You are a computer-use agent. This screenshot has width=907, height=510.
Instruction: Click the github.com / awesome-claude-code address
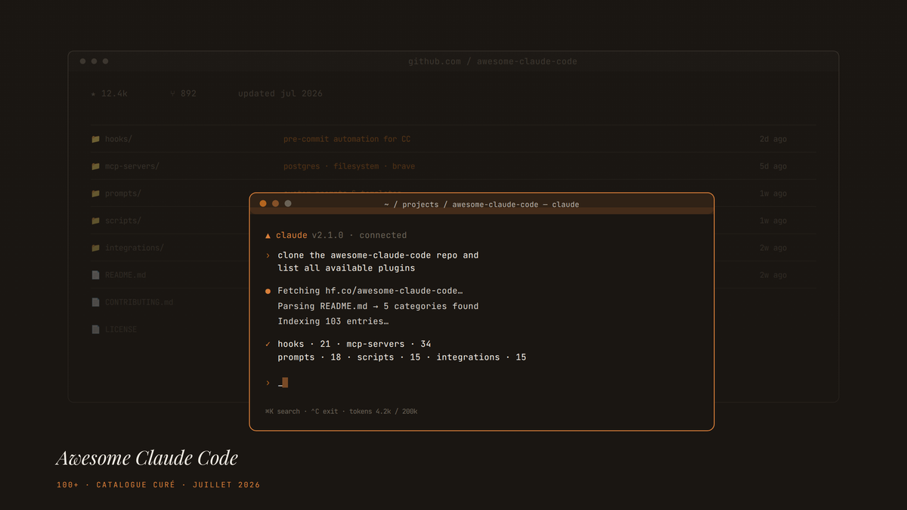pos(493,61)
